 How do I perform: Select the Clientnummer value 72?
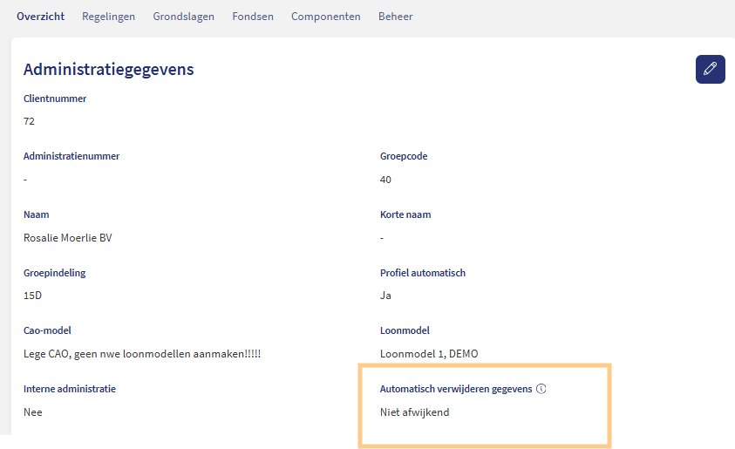[x=29, y=121]
